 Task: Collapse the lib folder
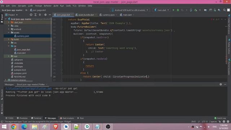[9, 46]
